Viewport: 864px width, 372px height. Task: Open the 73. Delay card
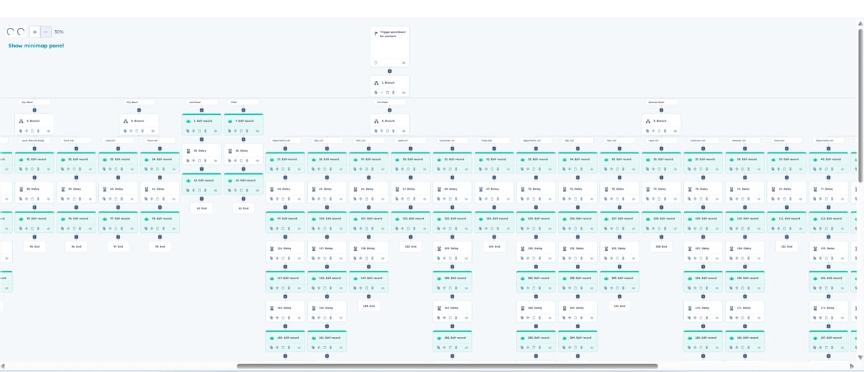pyautogui.click(x=661, y=192)
